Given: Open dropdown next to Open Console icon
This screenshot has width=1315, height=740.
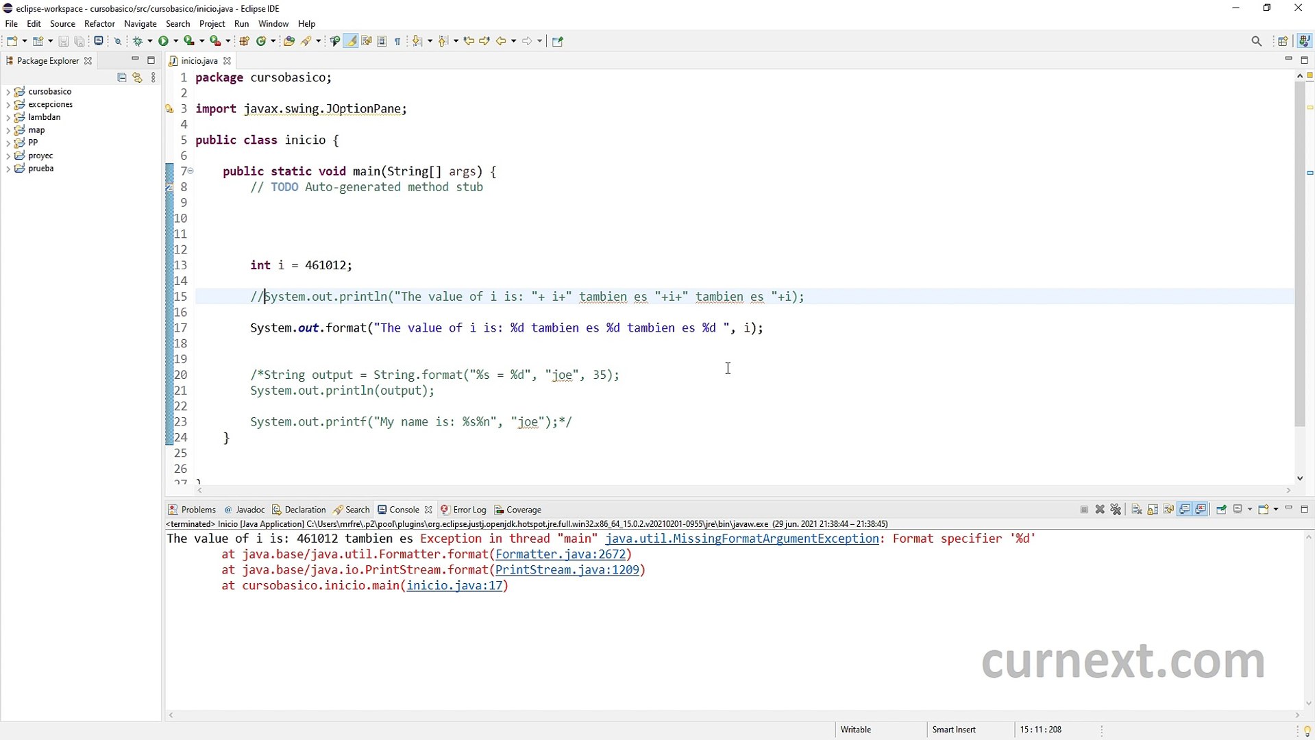Looking at the screenshot, I should pyautogui.click(x=1275, y=509).
